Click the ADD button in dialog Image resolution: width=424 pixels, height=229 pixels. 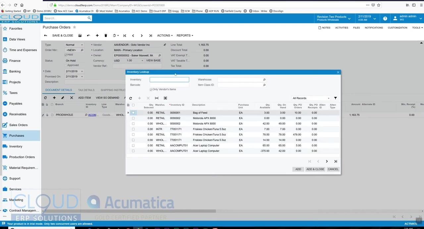tap(298, 169)
